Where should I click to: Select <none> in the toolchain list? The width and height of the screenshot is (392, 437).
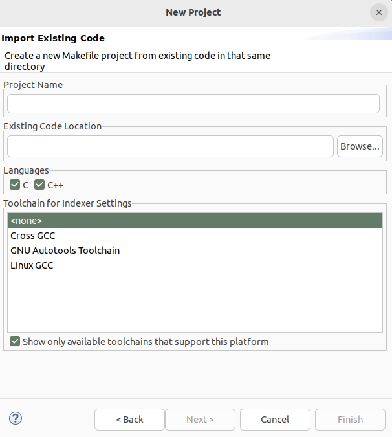pos(194,221)
